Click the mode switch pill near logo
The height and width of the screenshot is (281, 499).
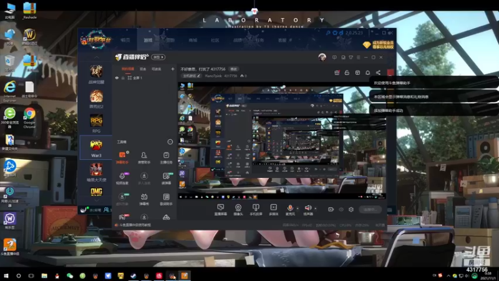pyautogui.click(x=158, y=57)
